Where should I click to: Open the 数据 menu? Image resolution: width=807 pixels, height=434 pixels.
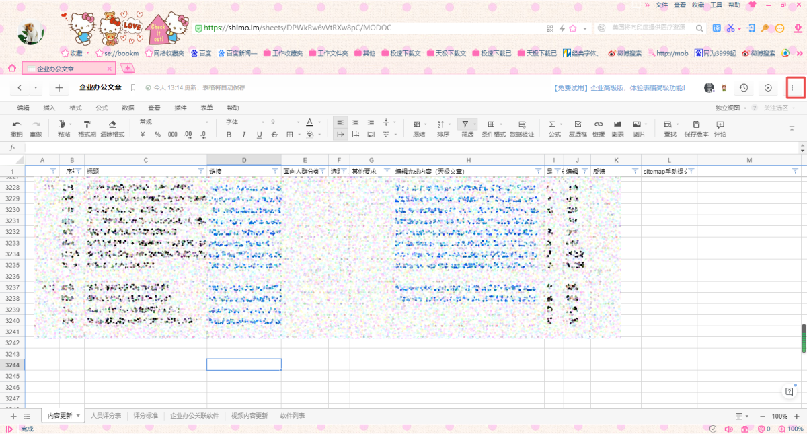(x=128, y=108)
